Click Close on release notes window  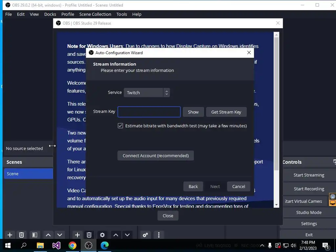click(168, 216)
